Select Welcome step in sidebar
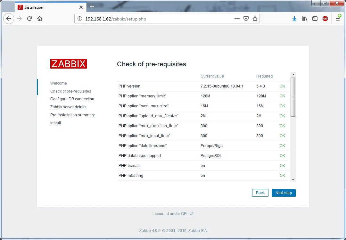The image size is (346, 240). [59, 83]
